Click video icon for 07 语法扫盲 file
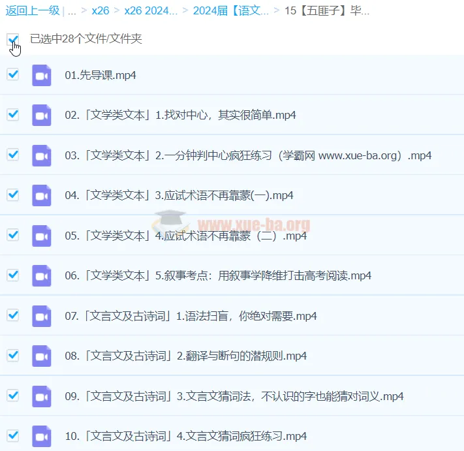The image size is (464, 451). point(41,316)
